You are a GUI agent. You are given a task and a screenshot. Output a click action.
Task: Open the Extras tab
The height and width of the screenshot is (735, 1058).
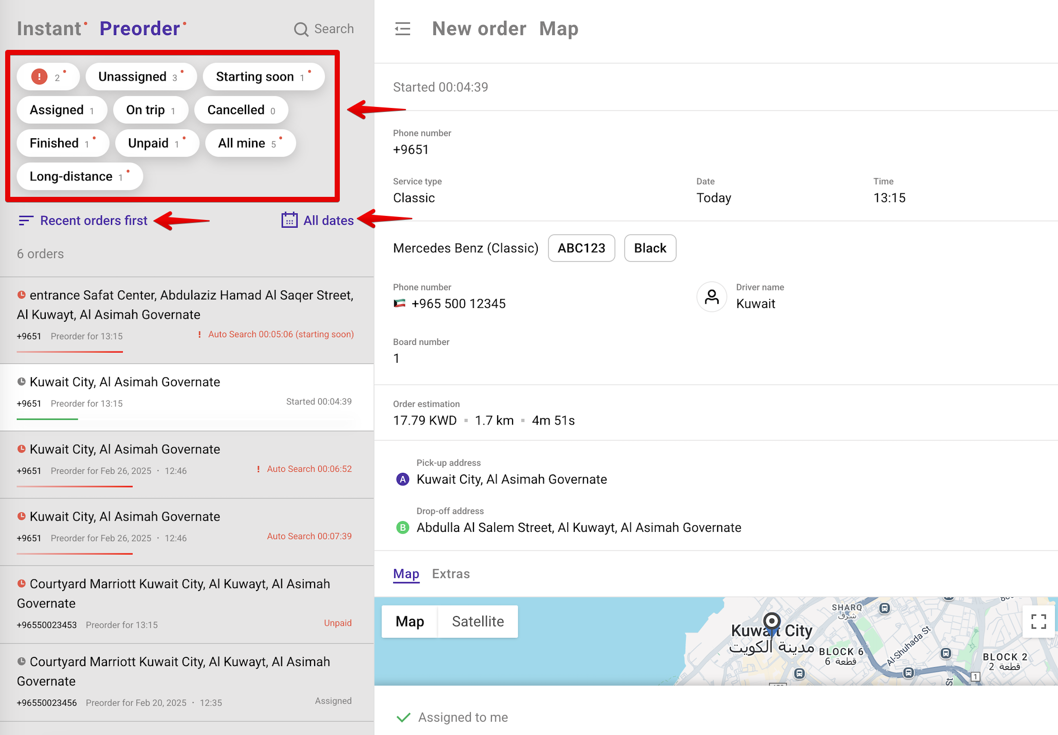tap(450, 574)
